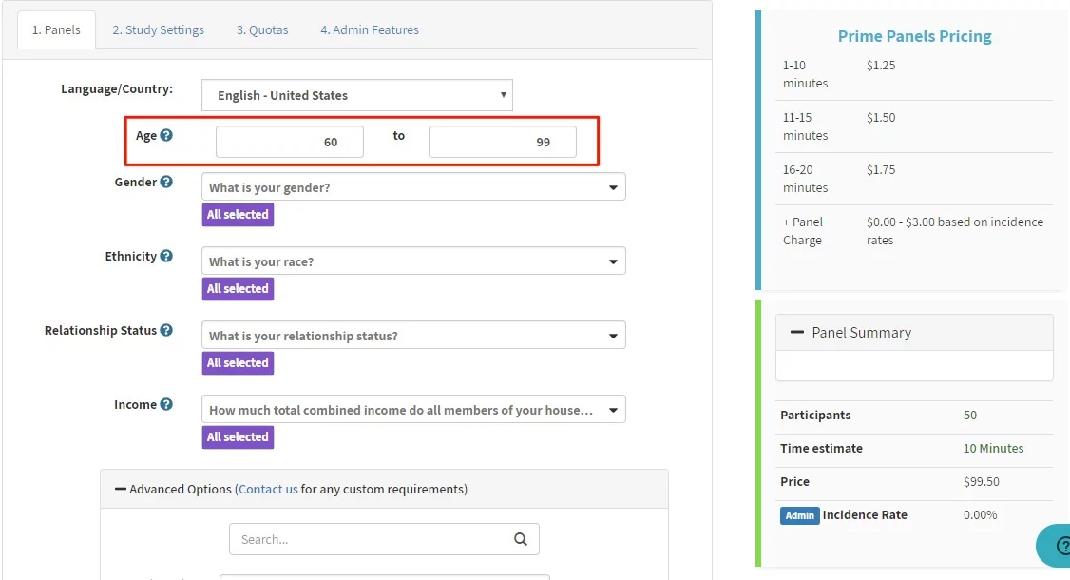Switch to the Study Settings tab
The width and height of the screenshot is (1070, 580).
point(158,29)
